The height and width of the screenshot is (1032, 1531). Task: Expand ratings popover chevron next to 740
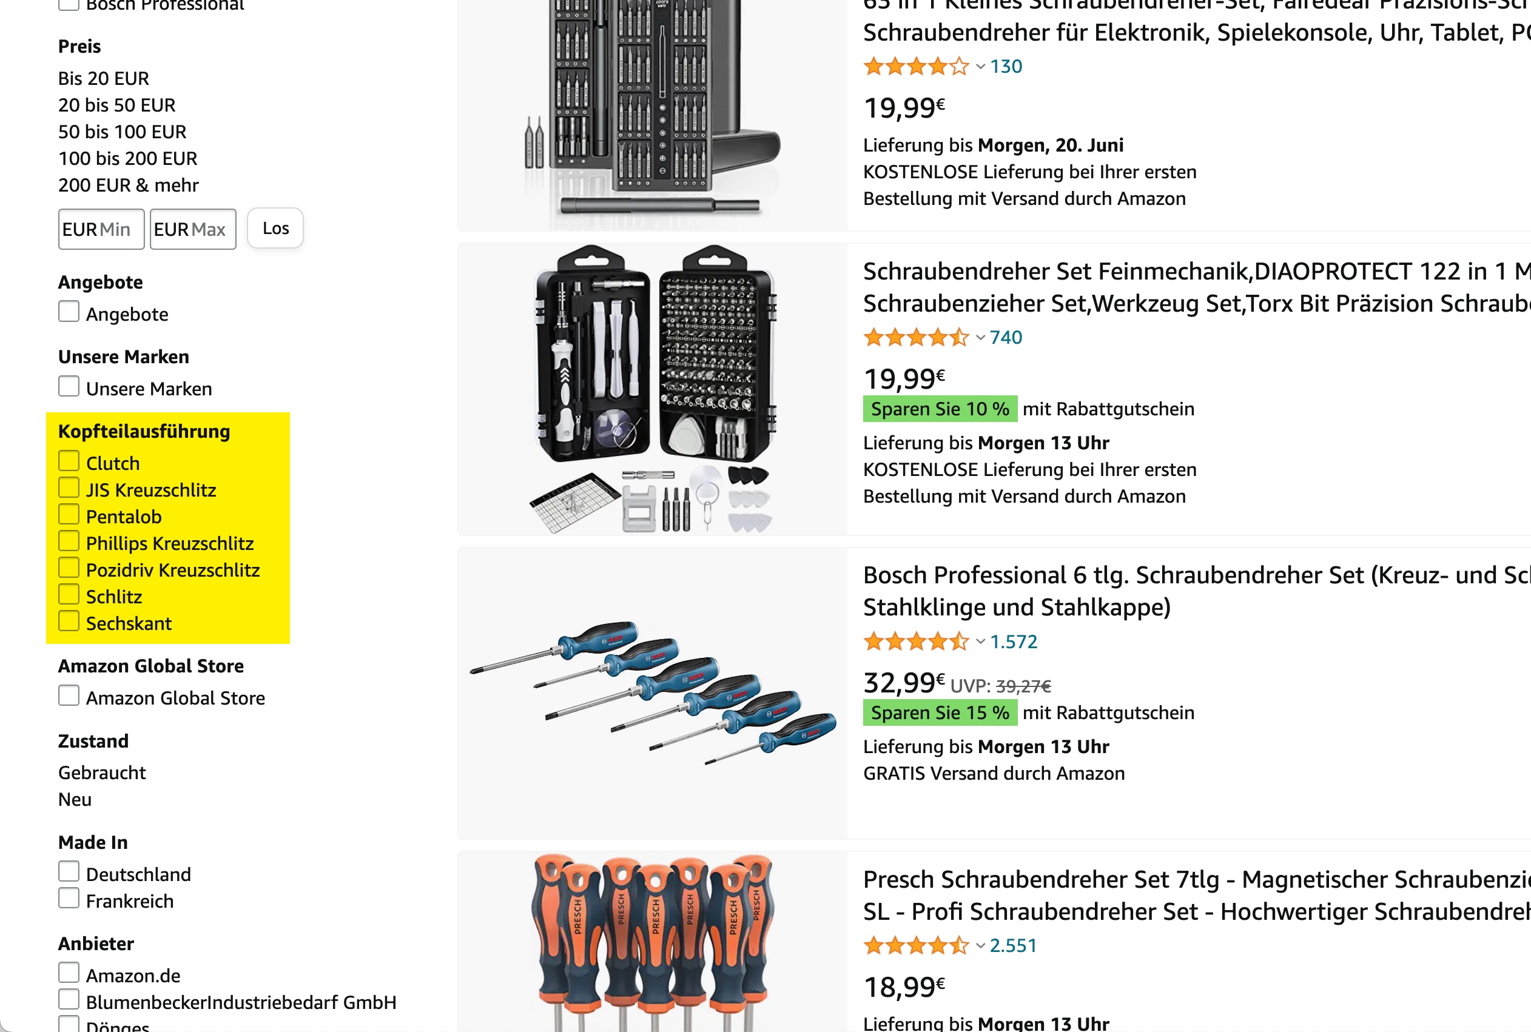click(980, 338)
